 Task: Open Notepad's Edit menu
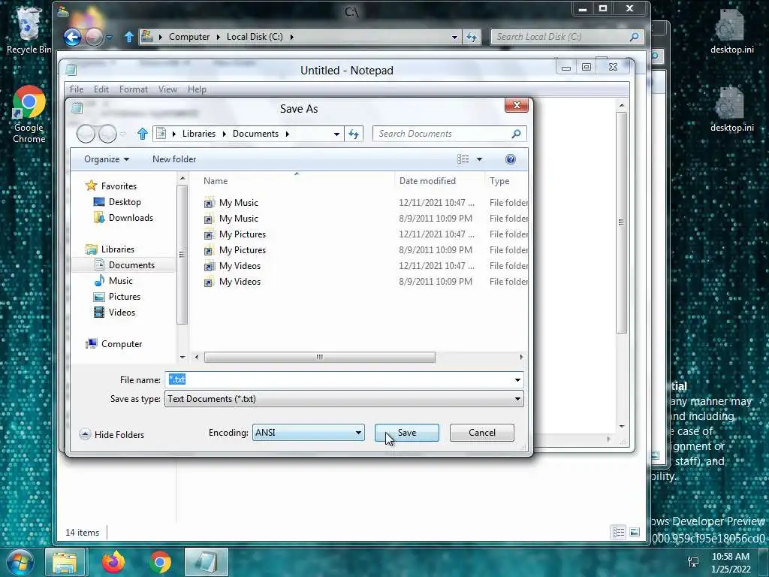click(101, 89)
